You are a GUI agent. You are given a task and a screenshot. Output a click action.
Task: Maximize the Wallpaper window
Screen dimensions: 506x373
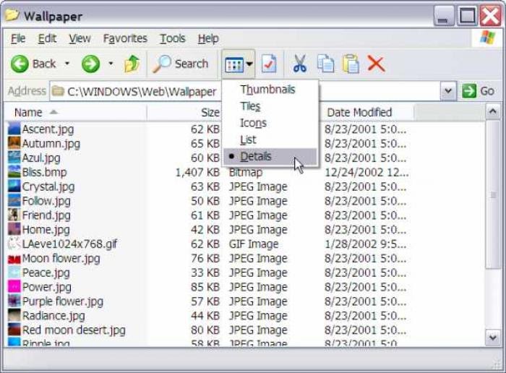(x=467, y=15)
